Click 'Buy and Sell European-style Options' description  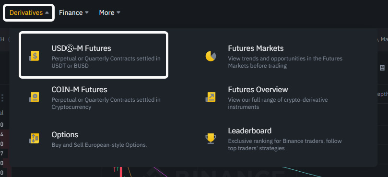point(99,145)
